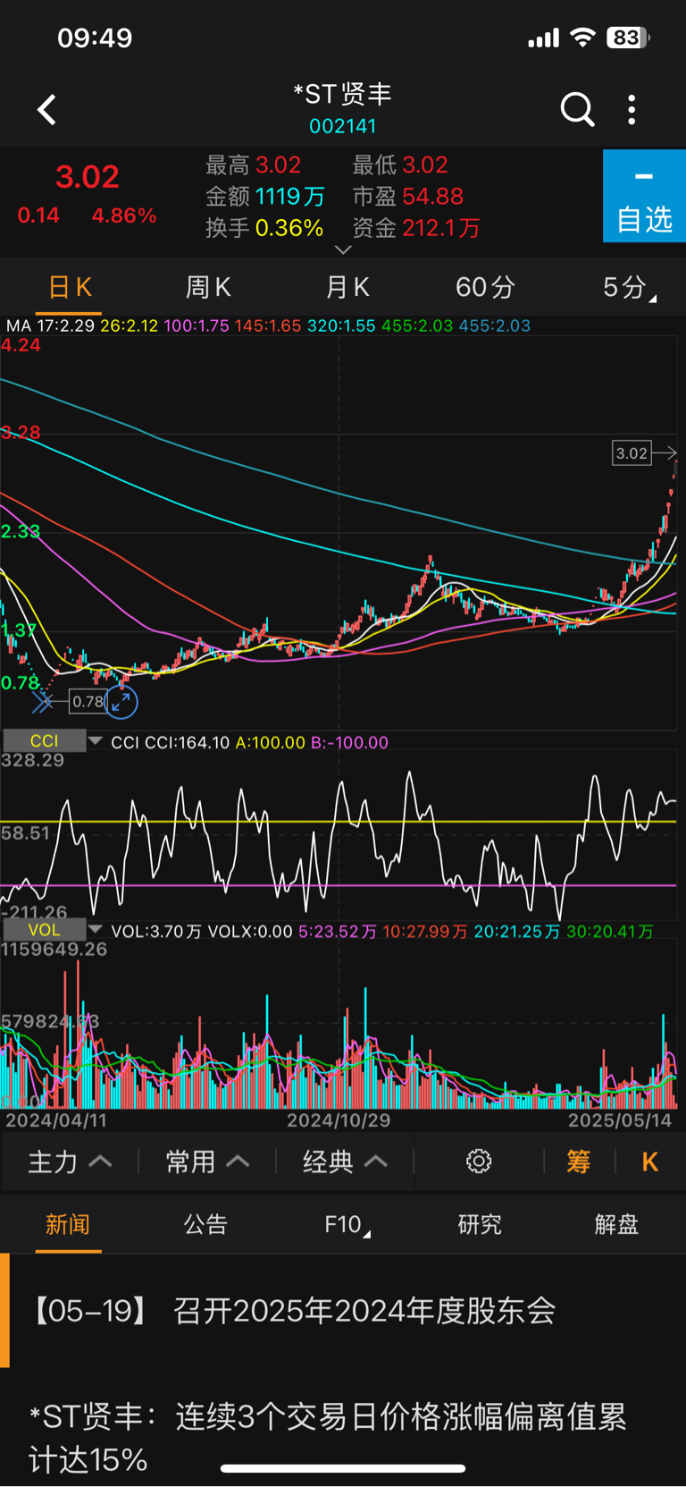686x1487 pixels.
Task: Tap 换手 0.36% value
Action: (264, 228)
